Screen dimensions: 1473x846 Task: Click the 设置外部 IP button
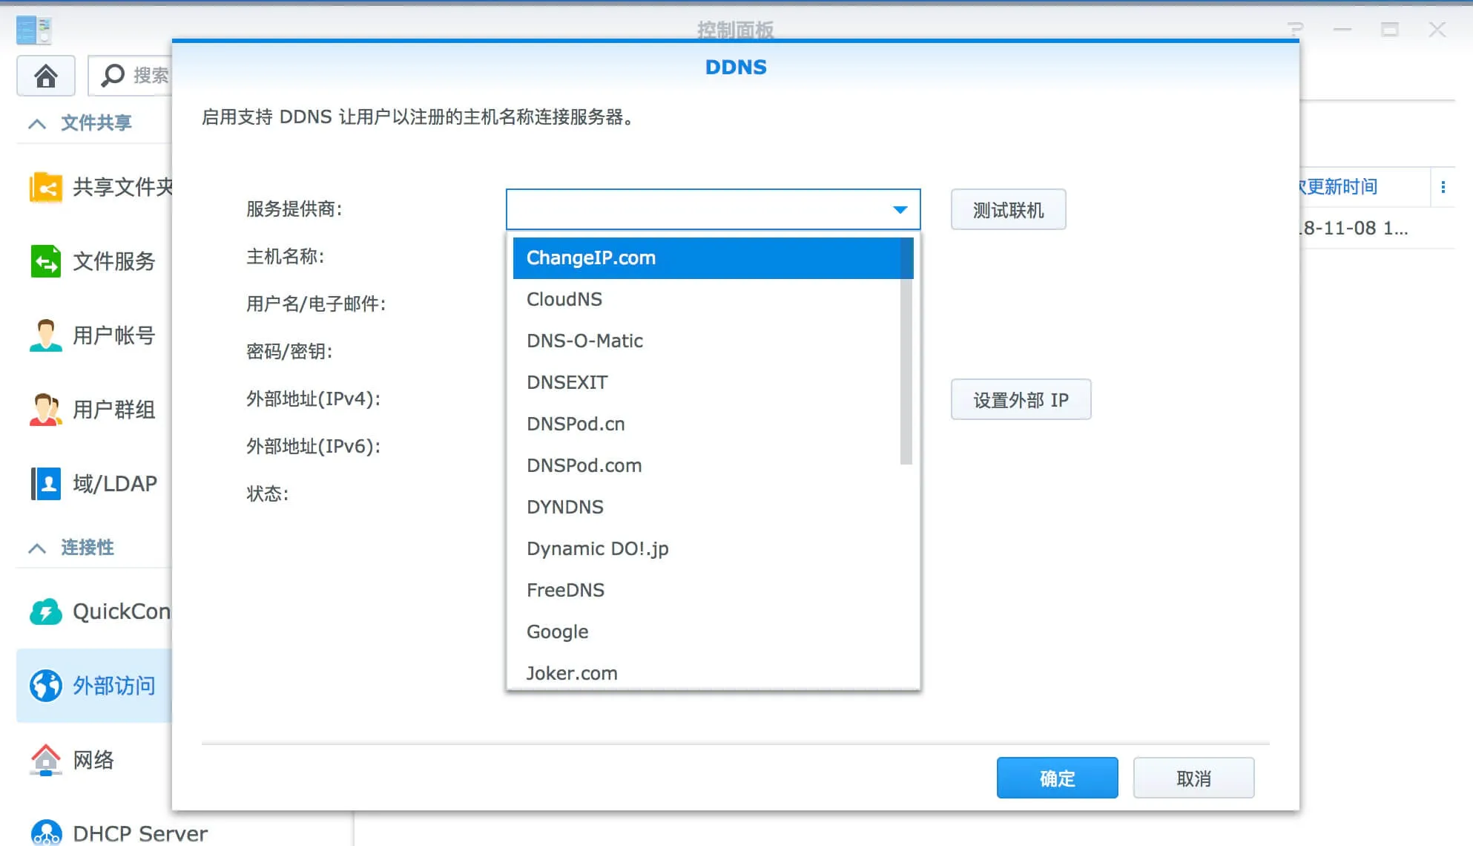(1021, 400)
